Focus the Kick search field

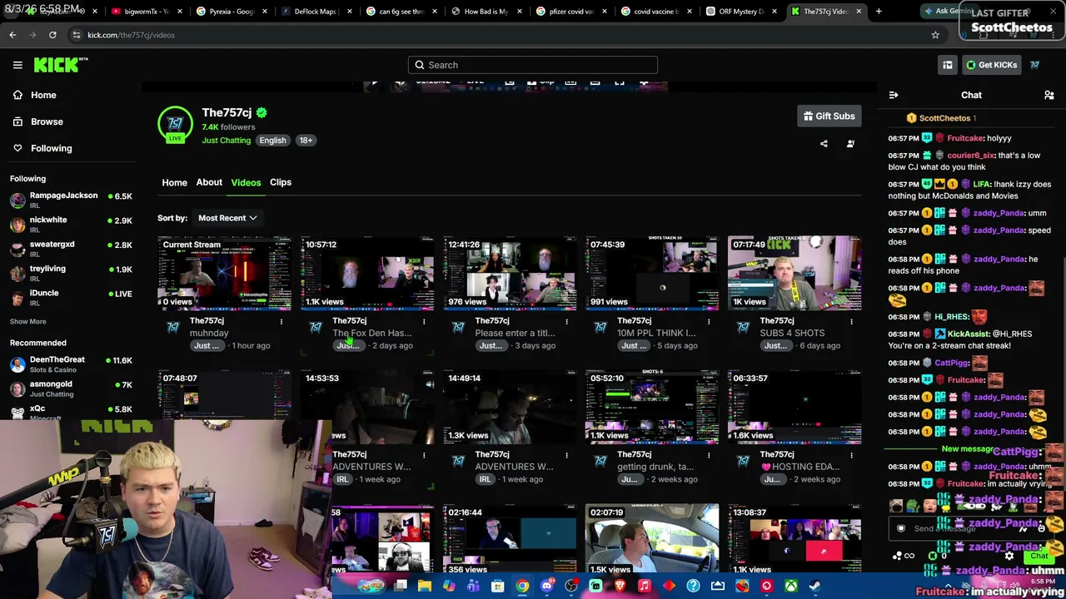click(x=533, y=65)
